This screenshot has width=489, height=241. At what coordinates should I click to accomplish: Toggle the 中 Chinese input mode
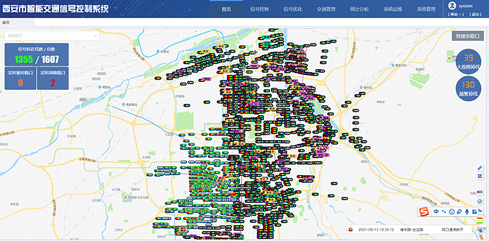pyautogui.click(x=436, y=212)
